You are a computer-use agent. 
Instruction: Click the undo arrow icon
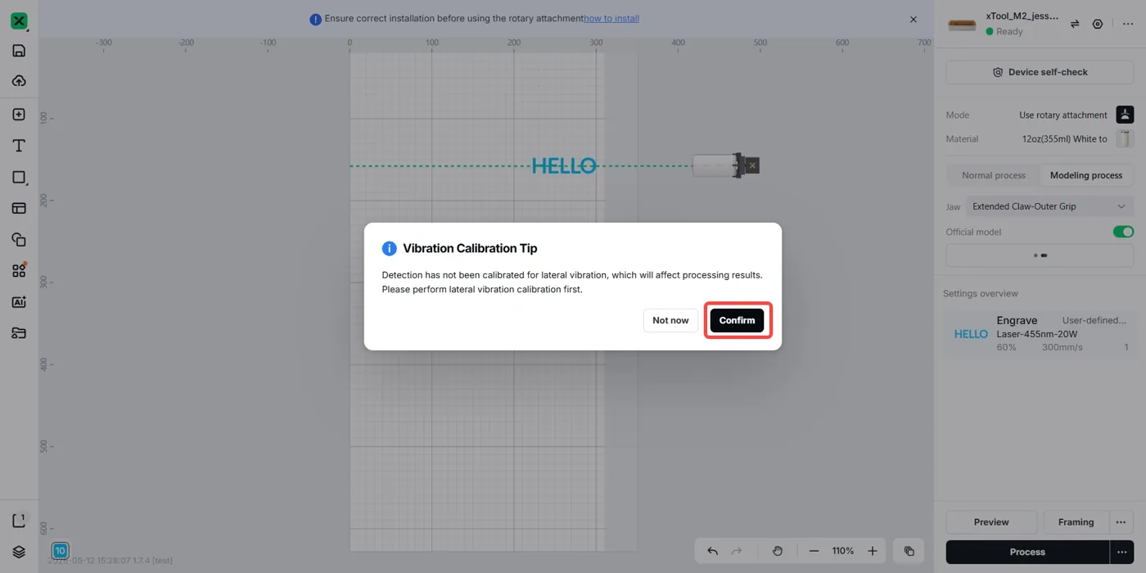coord(712,551)
